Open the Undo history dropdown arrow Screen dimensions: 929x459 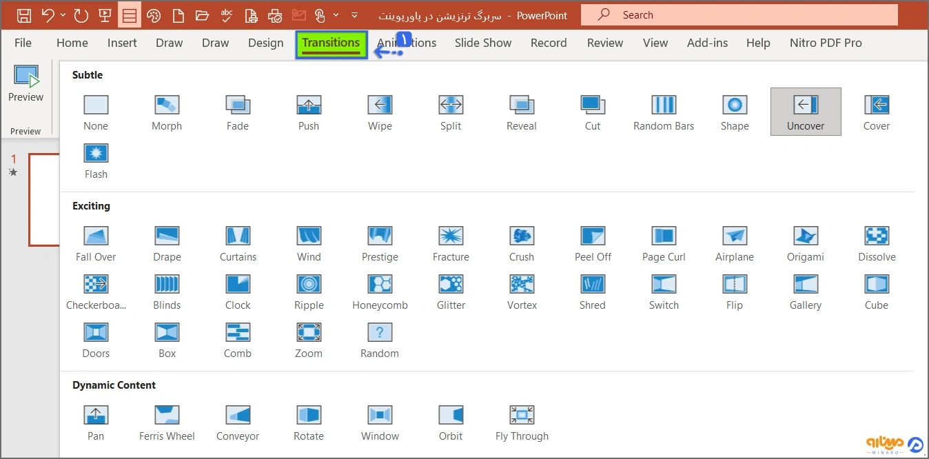(x=63, y=14)
